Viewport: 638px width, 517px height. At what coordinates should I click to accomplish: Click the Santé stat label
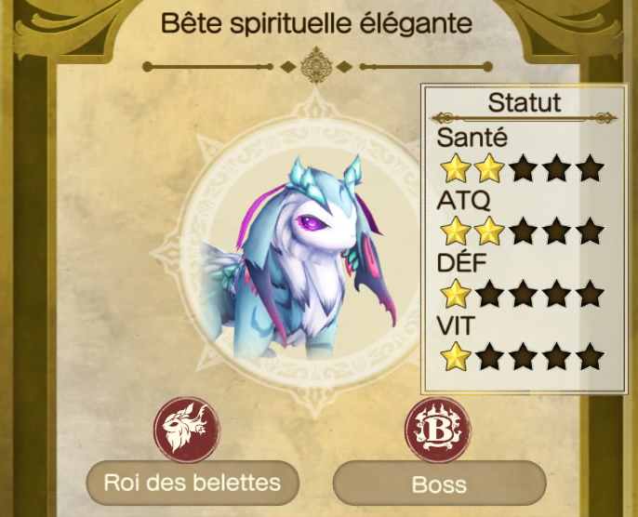coord(472,137)
